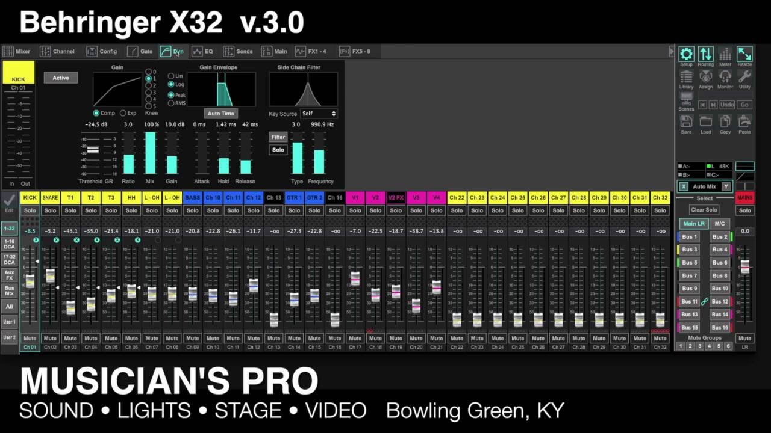Select the 1-16 DCA layer button

pos(9,244)
